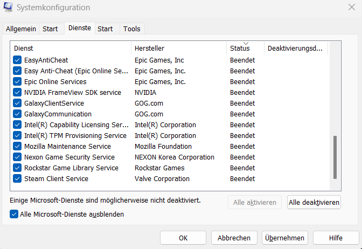Viewport: 362px width, 249px height.
Task: Click the Hilfe button
Action: [336, 238]
